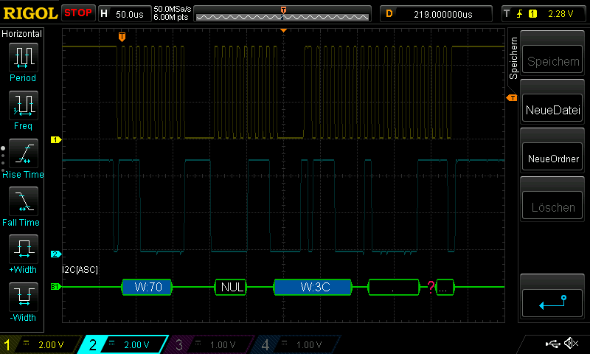
Task: Select the Period measurement icon
Action: point(24,58)
